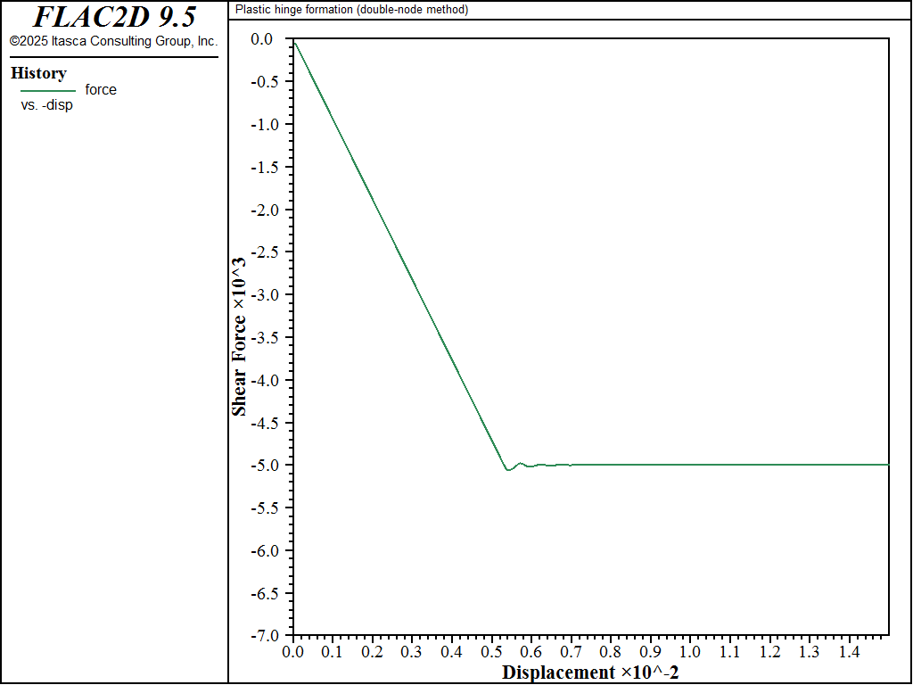Viewport: 913px width, 685px height.
Task: Click the 0.5 tick label on the Displacement axis
Action: click(x=491, y=652)
